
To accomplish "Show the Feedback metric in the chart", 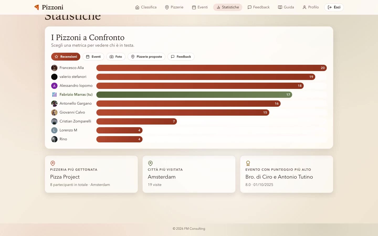I will pos(181,57).
